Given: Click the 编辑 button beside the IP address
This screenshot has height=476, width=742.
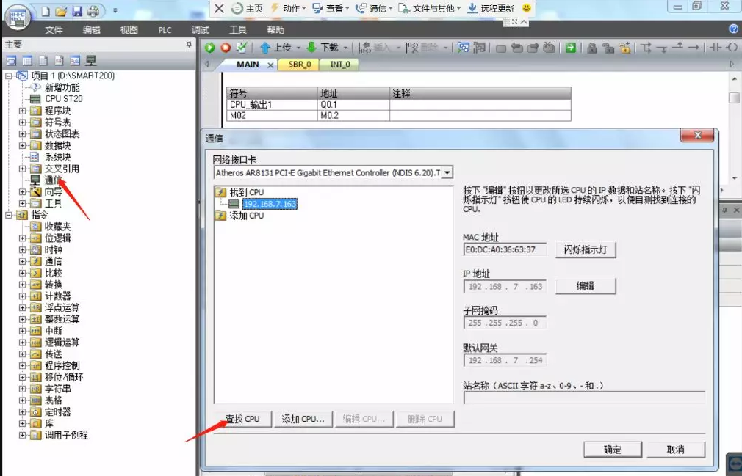Looking at the screenshot, I should [586, 286].
